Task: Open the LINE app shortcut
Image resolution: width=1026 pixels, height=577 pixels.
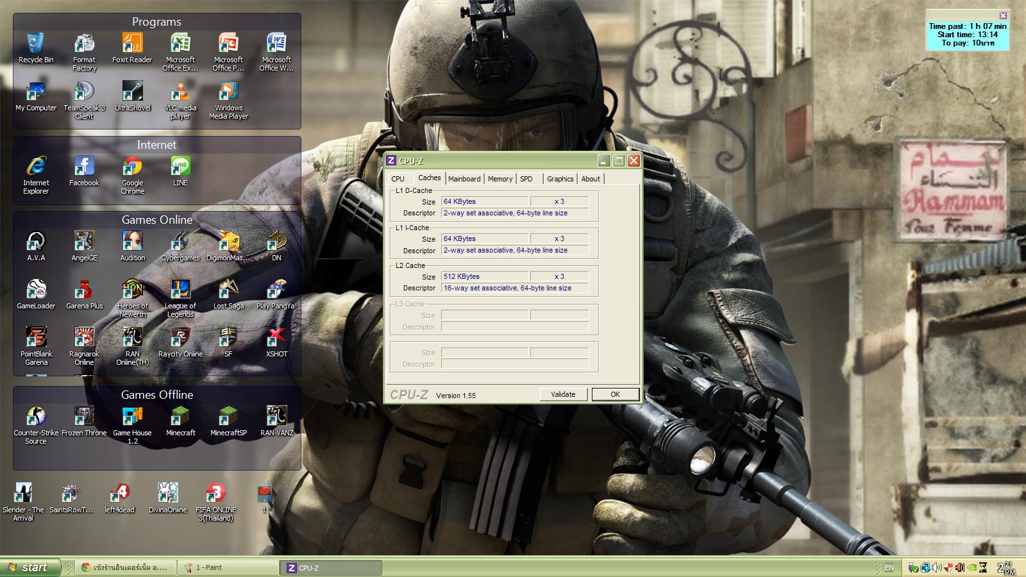Action: (x=180, y=171)
